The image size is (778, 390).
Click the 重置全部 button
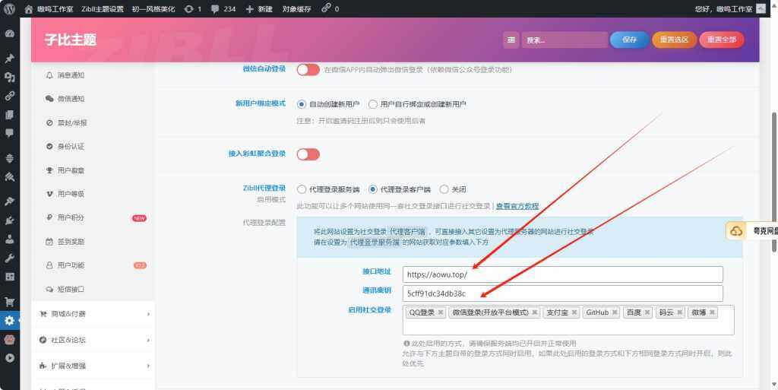(722, 40)
